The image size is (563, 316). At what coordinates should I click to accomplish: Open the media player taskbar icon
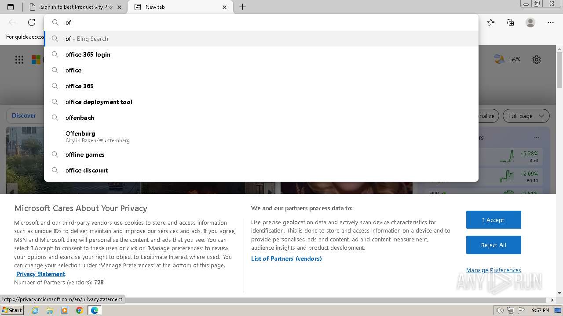65,310
